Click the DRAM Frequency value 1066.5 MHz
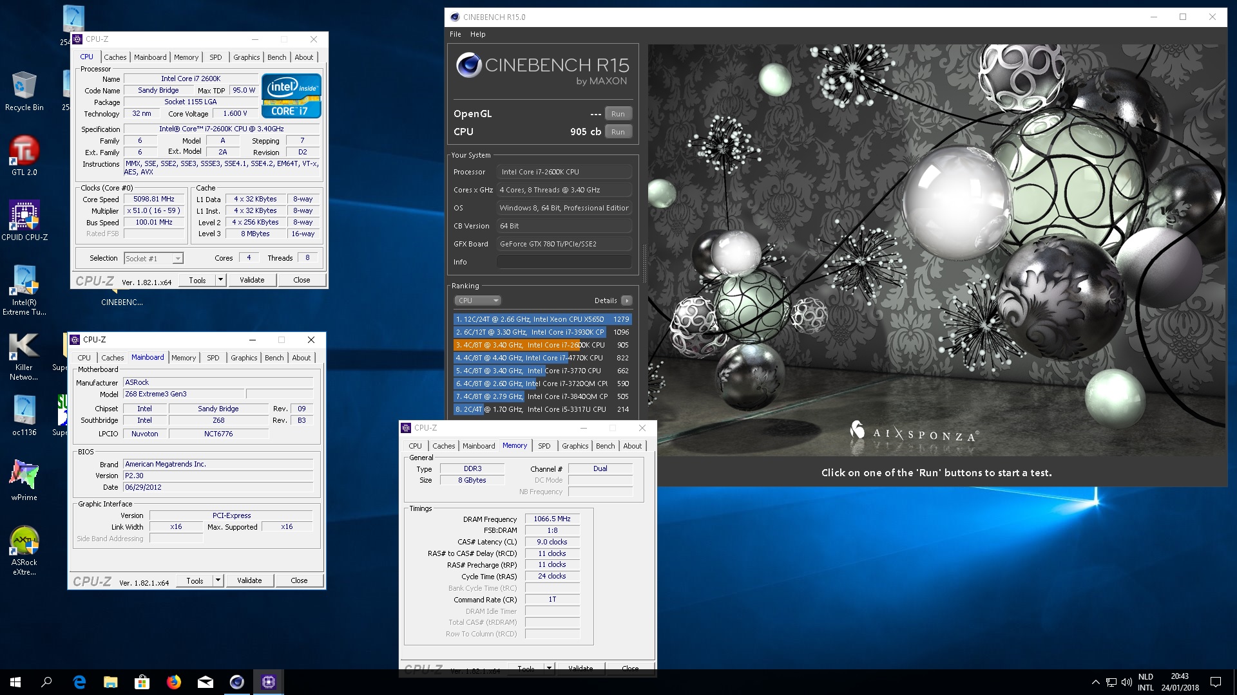The width and height of the screenshot is (1237, 695). click(x=552, y=519)
